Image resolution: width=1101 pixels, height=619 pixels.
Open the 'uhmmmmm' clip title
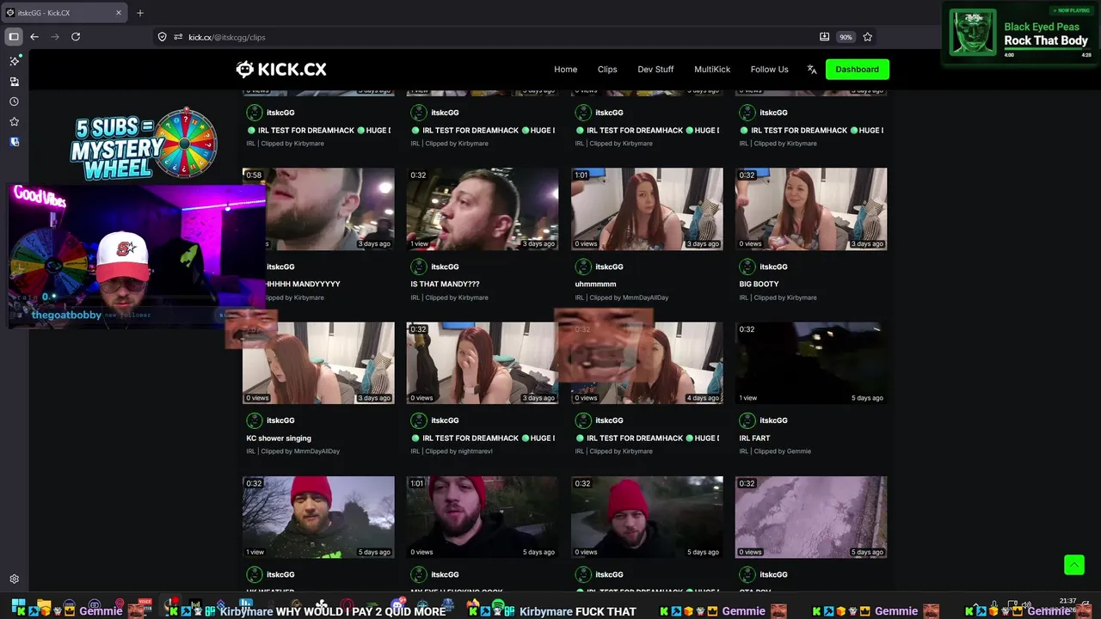coord(595,284)
